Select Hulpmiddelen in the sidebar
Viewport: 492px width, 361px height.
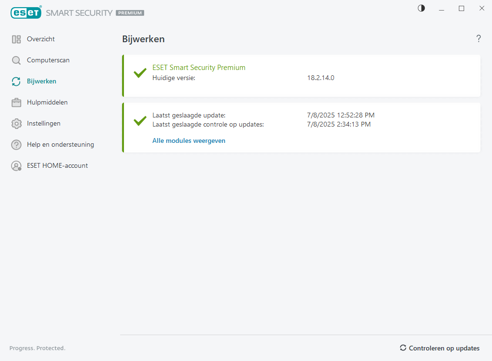(47, 103)
